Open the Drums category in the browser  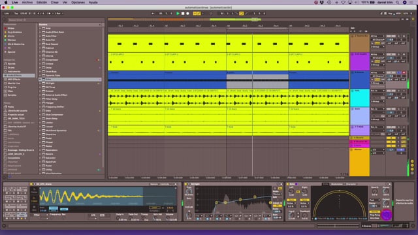[11, 68]
